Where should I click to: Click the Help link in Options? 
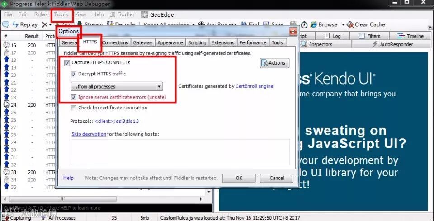pyautogui.click(x=68, y=178)
